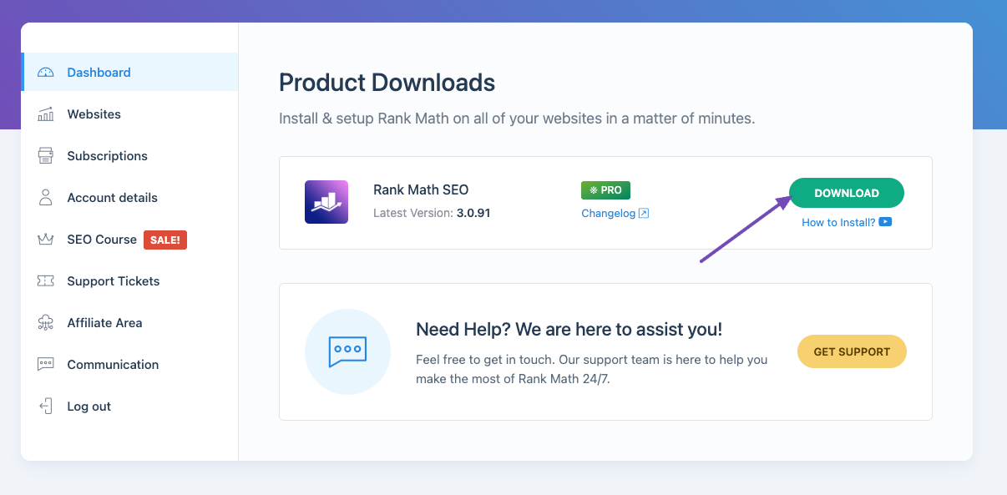The height and width of the screenshot is (495, 1007).
Task: Click the green PRO badge
Action: click(x=605, y=190)
